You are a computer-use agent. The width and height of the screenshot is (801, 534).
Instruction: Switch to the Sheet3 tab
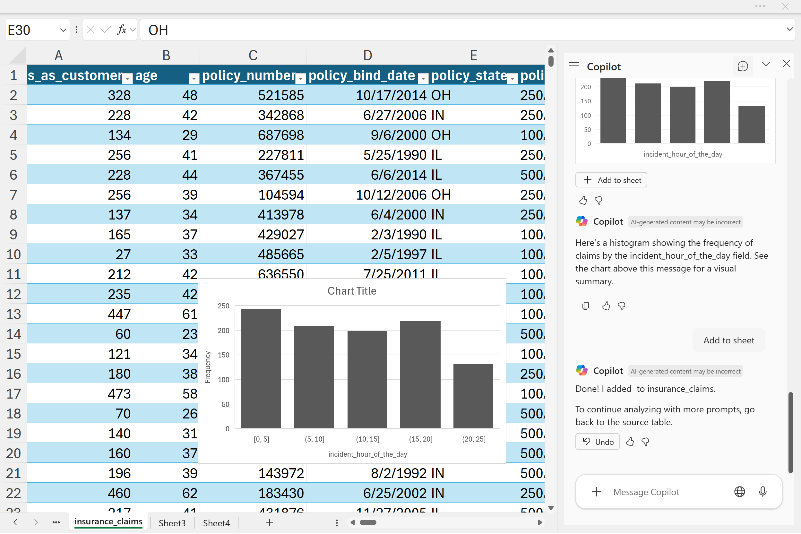coord(172,523)
